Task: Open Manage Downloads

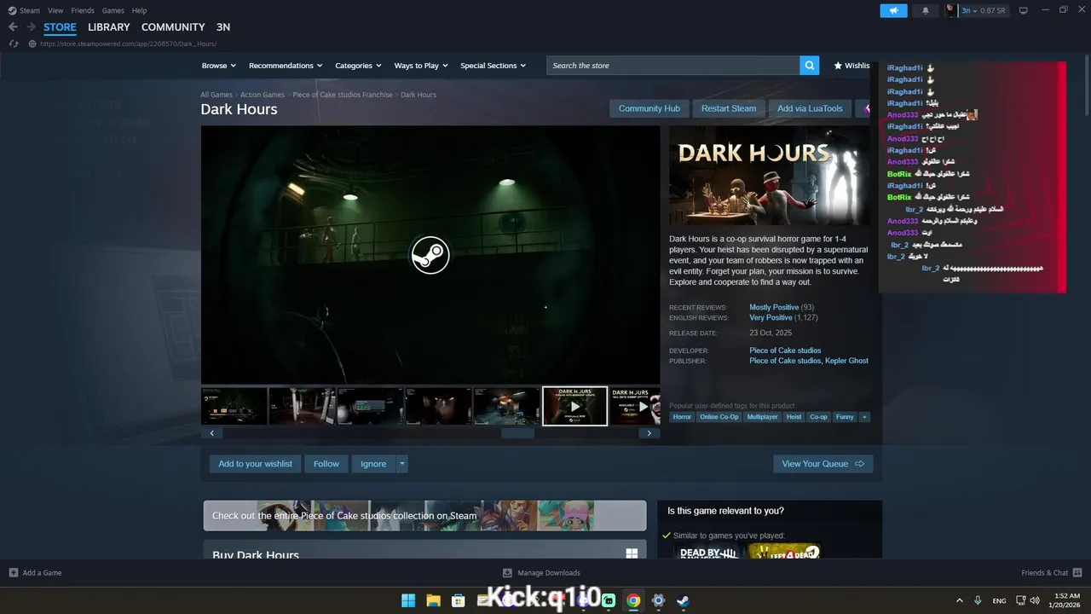Action: 541,572
